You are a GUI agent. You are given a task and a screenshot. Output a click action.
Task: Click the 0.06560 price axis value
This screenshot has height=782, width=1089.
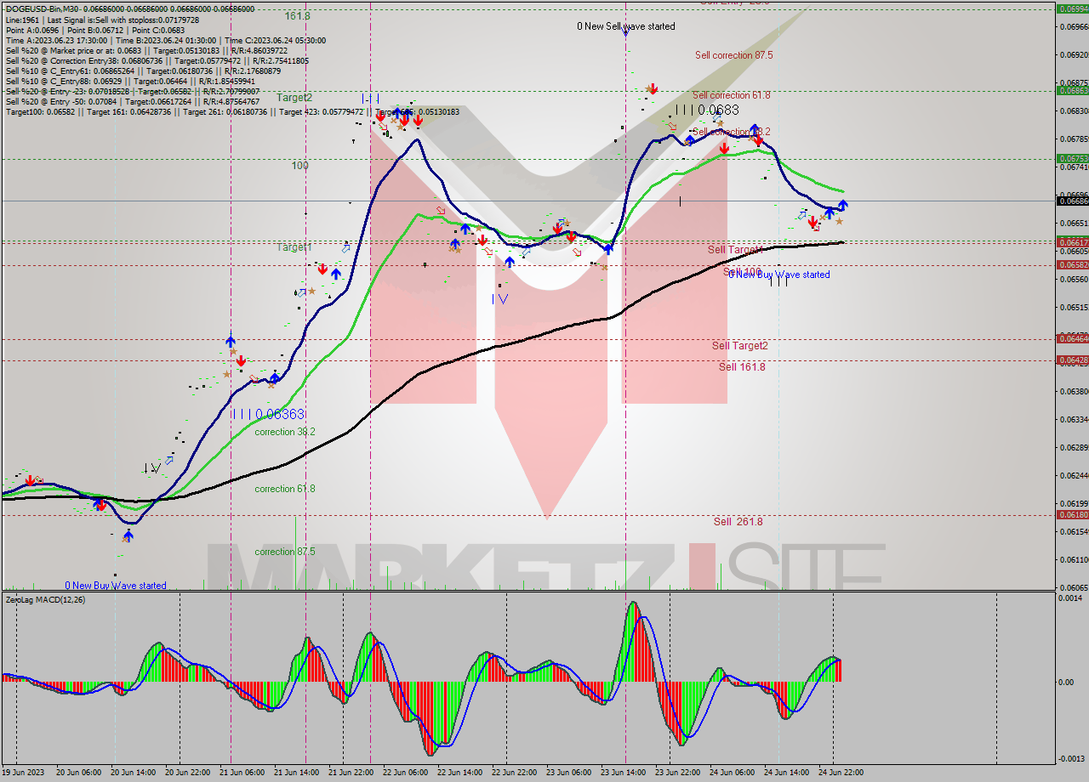1073,278
